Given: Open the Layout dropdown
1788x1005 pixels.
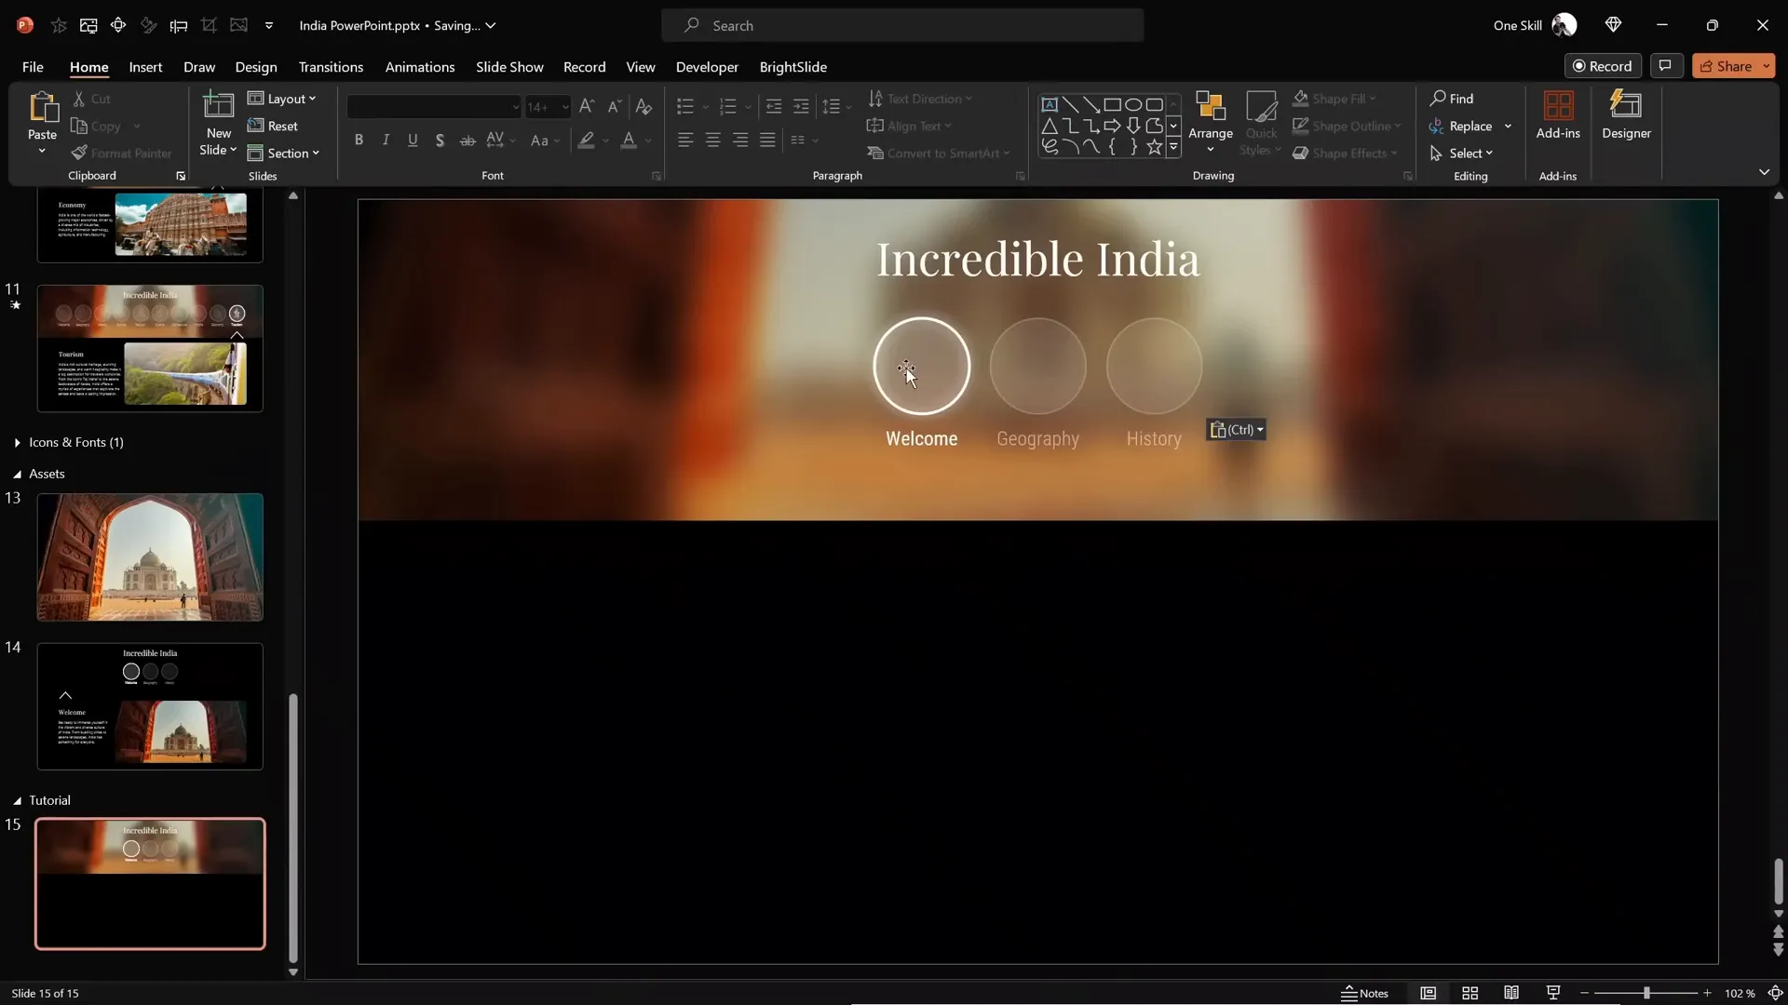Looking at the screenshot, I should click(282, 99).
